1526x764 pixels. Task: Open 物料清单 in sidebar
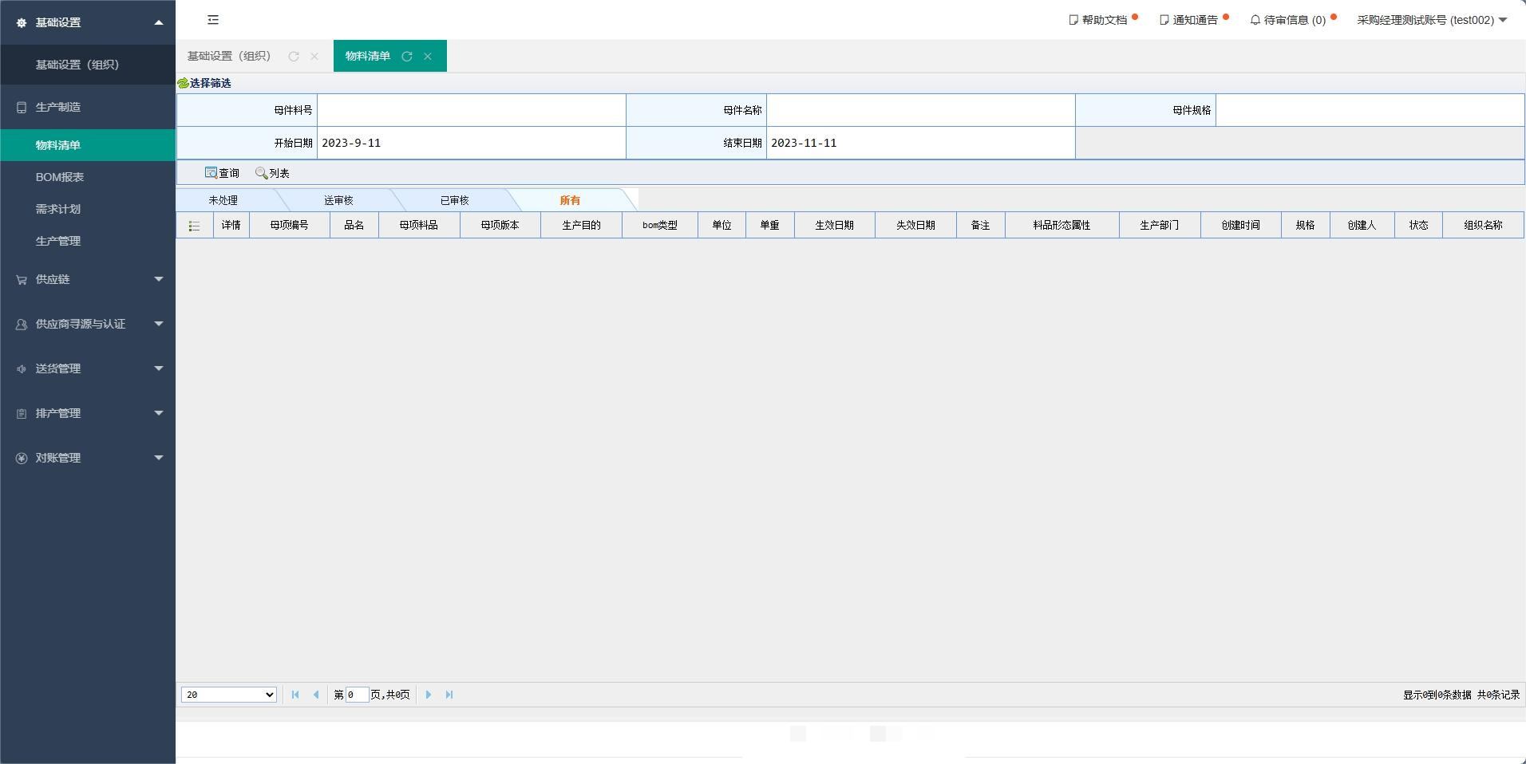click(x=88, y=145)
